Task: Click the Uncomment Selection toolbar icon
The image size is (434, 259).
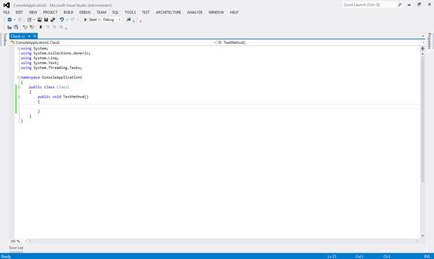Action: point(32,27)
